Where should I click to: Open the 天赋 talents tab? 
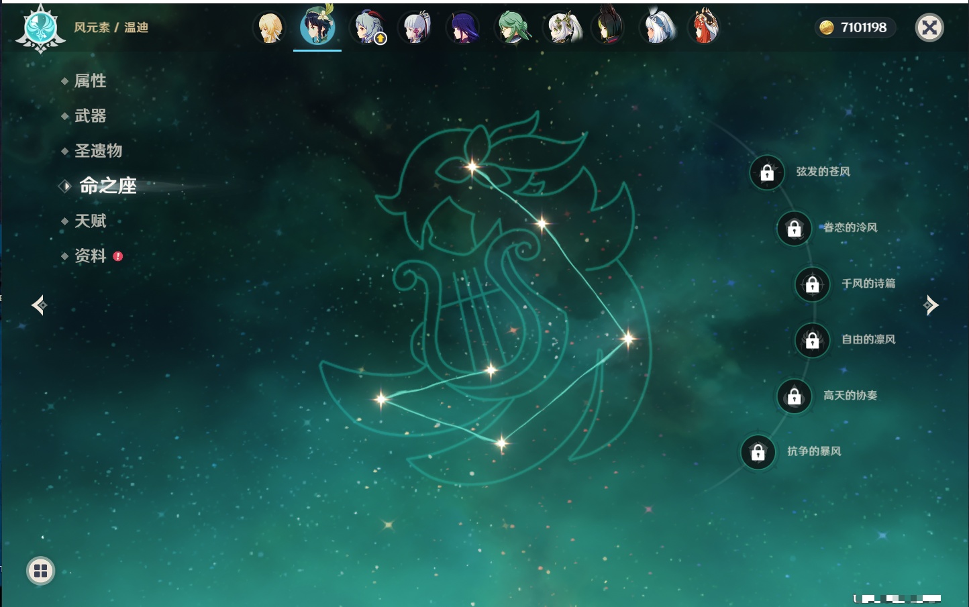(90, 221)
